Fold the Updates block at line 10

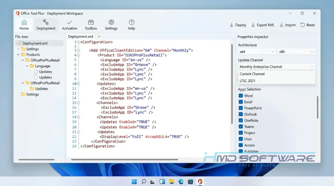click(x=78, y=84)
